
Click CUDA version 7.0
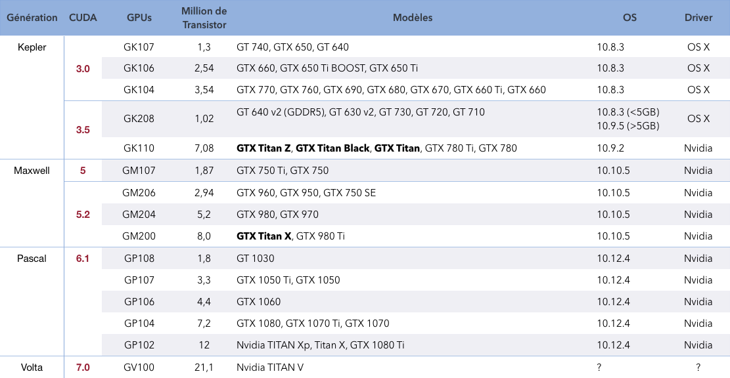83,367
